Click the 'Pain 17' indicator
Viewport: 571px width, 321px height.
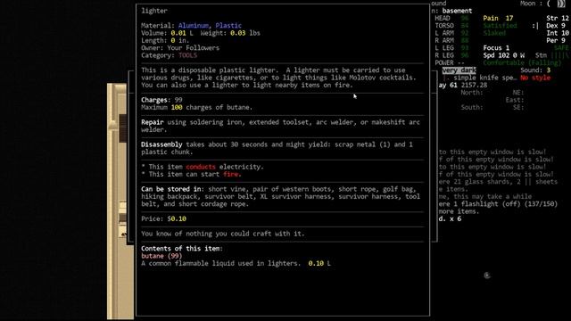[x=498, y=18]
